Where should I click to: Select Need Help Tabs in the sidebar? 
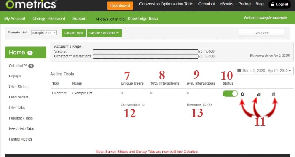pos(21,128)
